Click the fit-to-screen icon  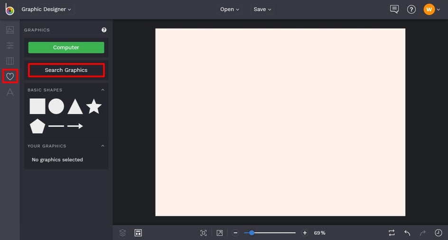point(204,233)
